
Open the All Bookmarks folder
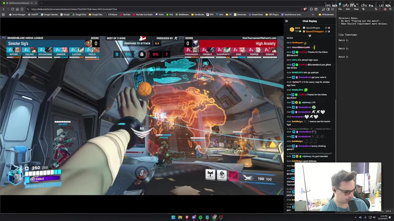[326, 14]
